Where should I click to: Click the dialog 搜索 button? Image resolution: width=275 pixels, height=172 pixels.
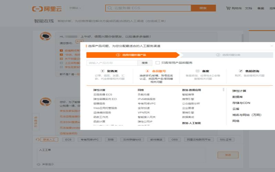point(145,63)
